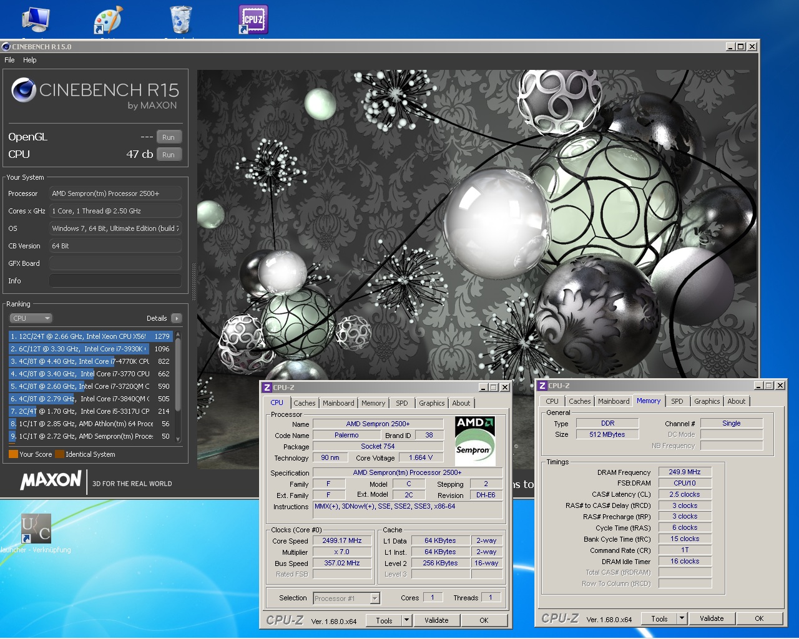The height and width of the screenshot is (639, 799).
Task: Run the OpenGL benchmark
Action: [x=169, y=137]
